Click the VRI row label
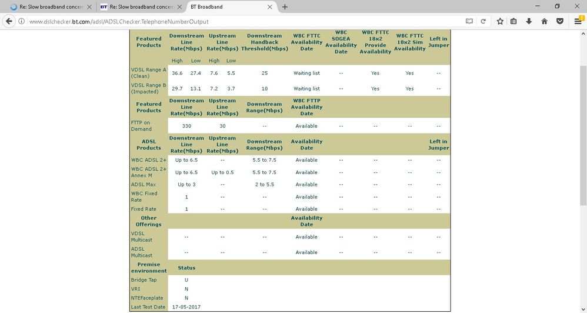587x313 pixels. point(135,289)
